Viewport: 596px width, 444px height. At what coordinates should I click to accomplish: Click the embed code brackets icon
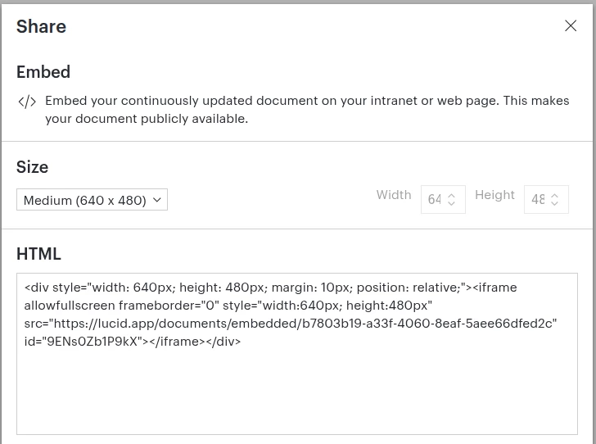pyautogui.click(x=27, y=102)
